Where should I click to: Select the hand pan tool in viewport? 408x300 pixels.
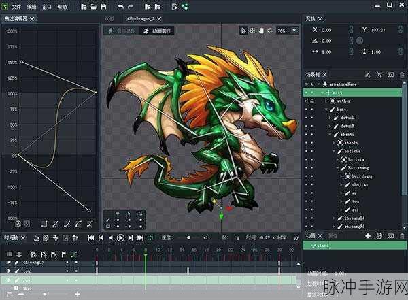pyautogui.click(x=261, y=31)
